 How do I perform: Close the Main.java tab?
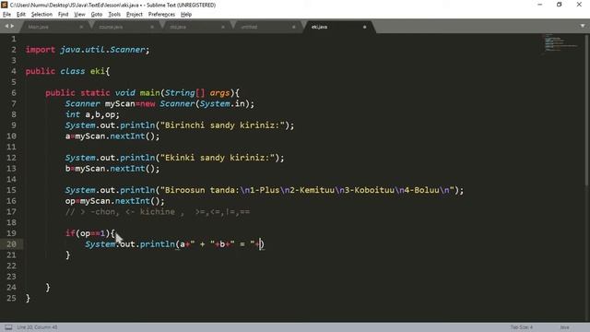81,27
